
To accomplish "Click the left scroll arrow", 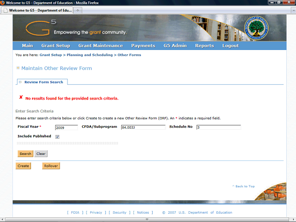I will click(2, 220).
